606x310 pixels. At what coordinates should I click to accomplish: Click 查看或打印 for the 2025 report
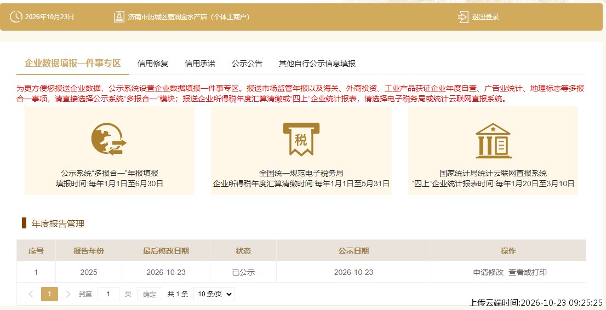527,272
